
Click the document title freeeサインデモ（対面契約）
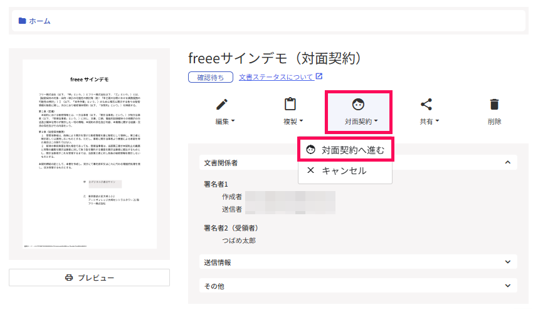click(x=275, y=58)
